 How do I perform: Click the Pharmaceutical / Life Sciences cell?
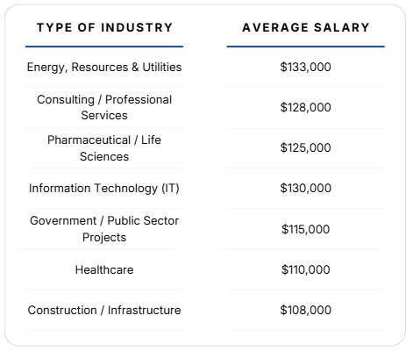104,148
